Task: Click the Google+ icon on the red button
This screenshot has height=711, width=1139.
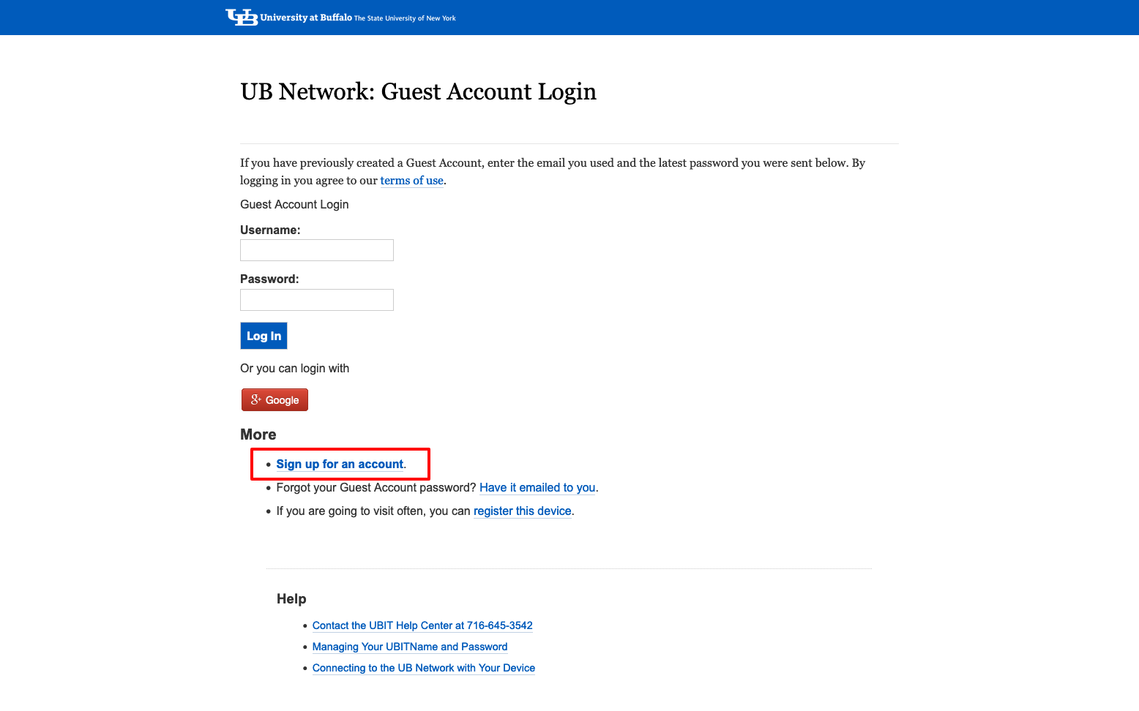Action: click(x=255, y=399)
